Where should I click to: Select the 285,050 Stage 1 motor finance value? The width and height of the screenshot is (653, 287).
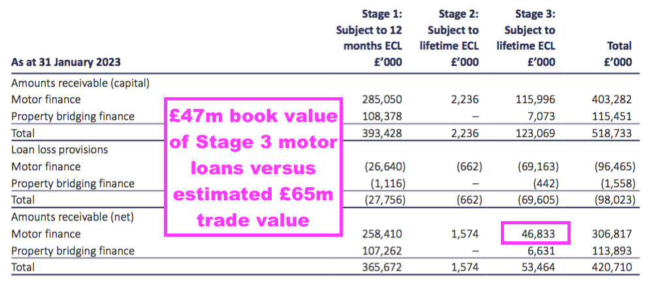coord(382,99)
